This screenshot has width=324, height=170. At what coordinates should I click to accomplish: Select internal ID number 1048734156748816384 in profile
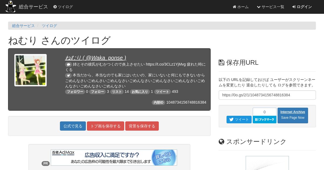(x=186, y=103)
